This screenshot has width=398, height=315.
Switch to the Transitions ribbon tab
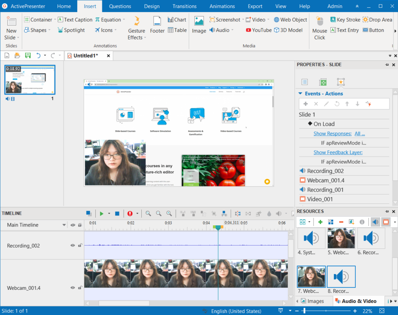pos(184,6)
